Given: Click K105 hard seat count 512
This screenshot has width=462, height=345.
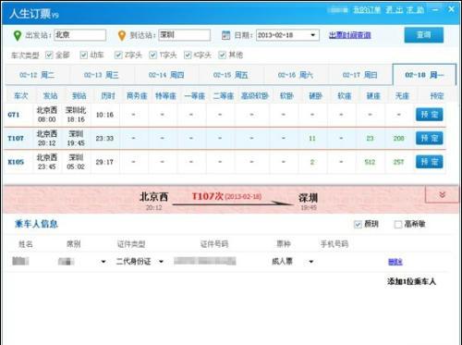Looking at the screenshot, I should (x=370, y=162).
